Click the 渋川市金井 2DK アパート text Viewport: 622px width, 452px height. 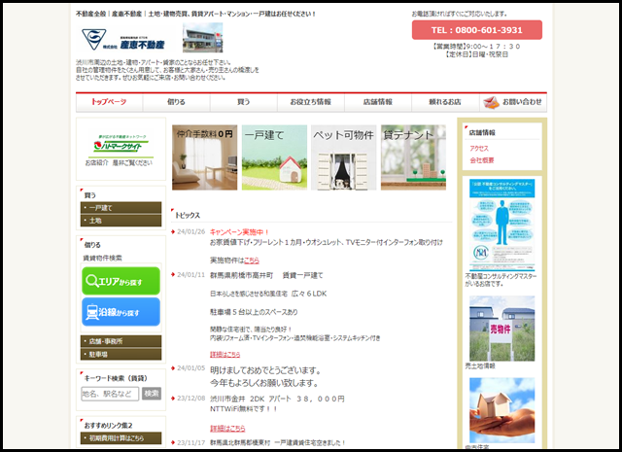coord(277,399)
